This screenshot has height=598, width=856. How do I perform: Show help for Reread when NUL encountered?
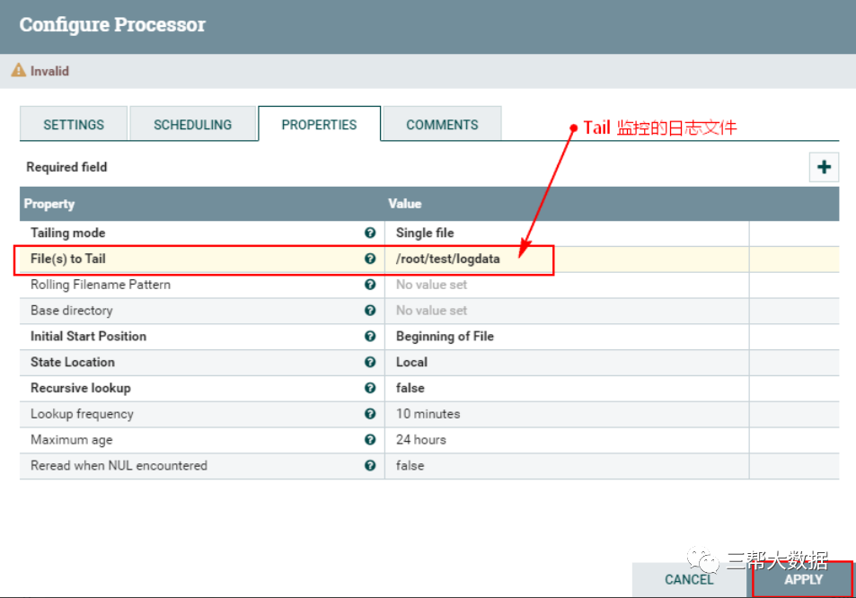click(x=370, y=466)
